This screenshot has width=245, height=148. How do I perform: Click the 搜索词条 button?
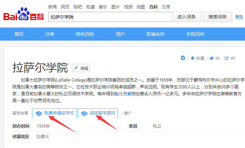(x=217, y=17)
